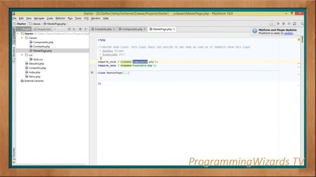
Task: Click the Run play icon in toolbar
Action: pos(278,24)
